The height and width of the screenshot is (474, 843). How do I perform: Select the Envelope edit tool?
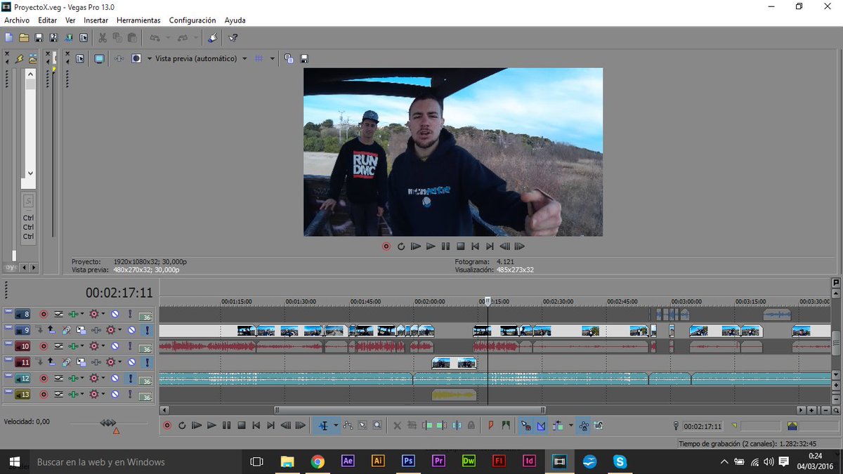tap(348, 426)
